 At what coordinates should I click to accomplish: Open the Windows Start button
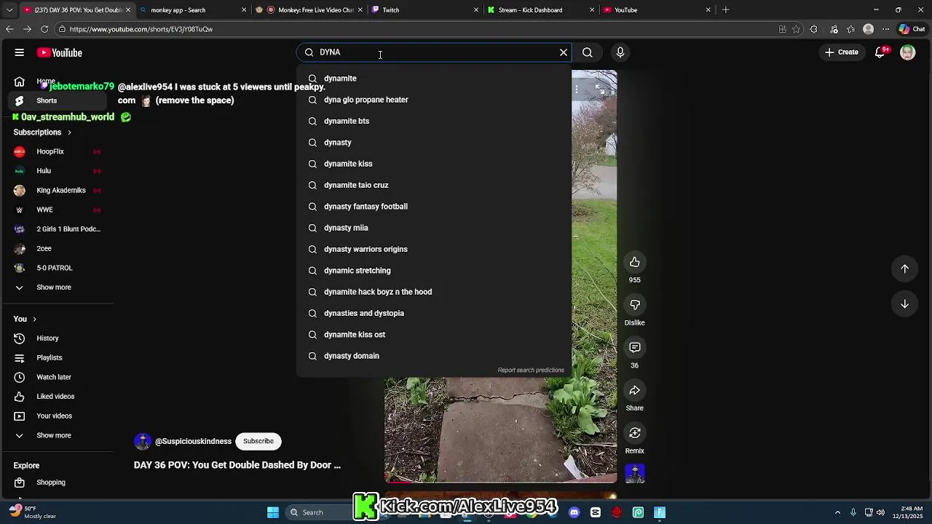pos(273,512)
